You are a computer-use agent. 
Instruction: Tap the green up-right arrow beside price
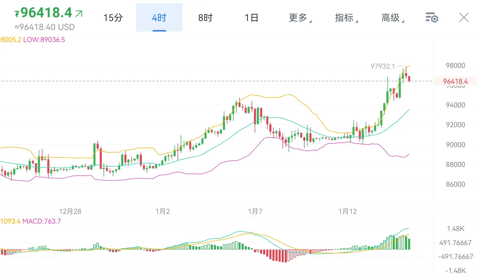click(x=79, y=13)
